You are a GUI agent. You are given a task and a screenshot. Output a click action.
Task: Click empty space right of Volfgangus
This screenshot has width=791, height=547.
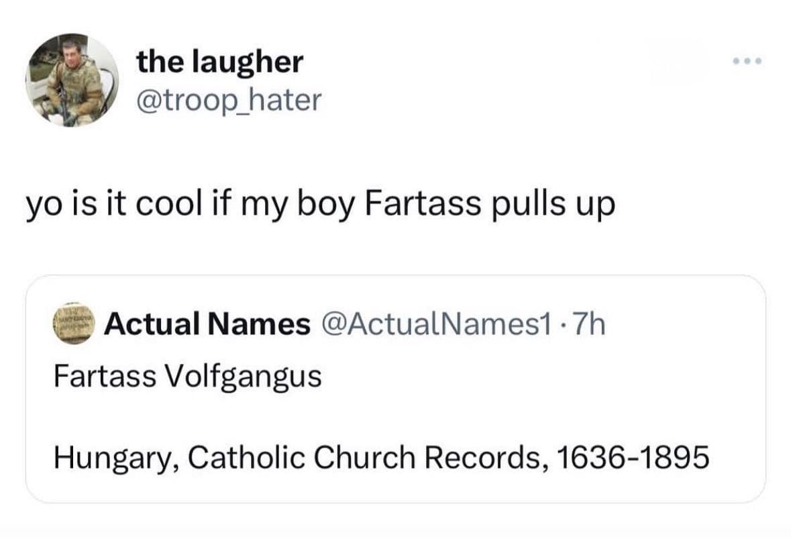coord(537,377)
